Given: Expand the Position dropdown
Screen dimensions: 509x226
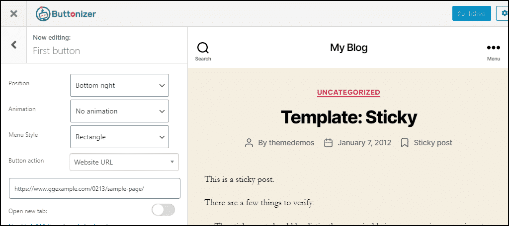Looking at the screenshot, I should [119, 85].
